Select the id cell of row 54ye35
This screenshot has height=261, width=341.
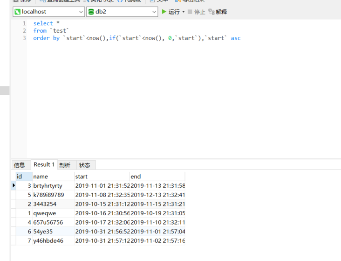point(24,232)
